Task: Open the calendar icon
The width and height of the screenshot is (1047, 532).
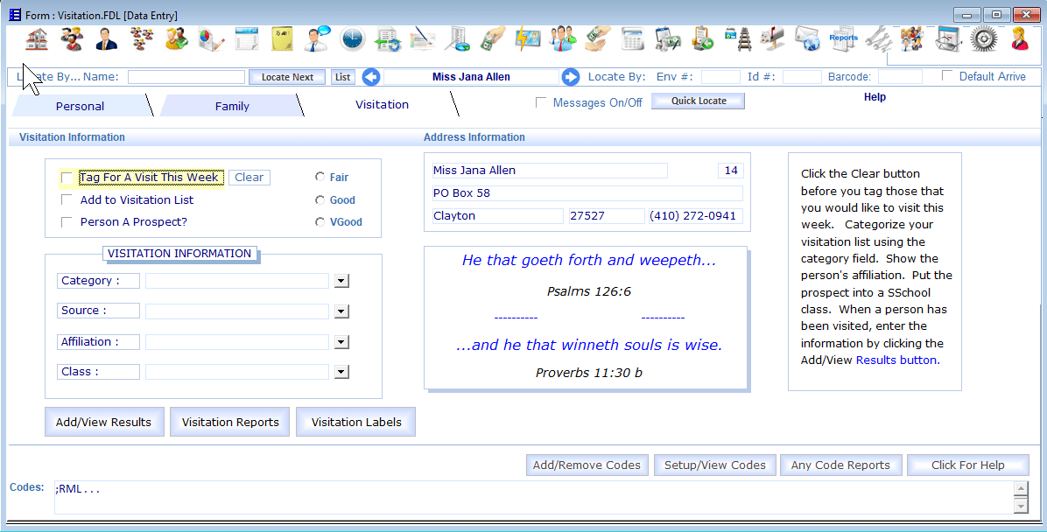Action: (x=247, y=39)
